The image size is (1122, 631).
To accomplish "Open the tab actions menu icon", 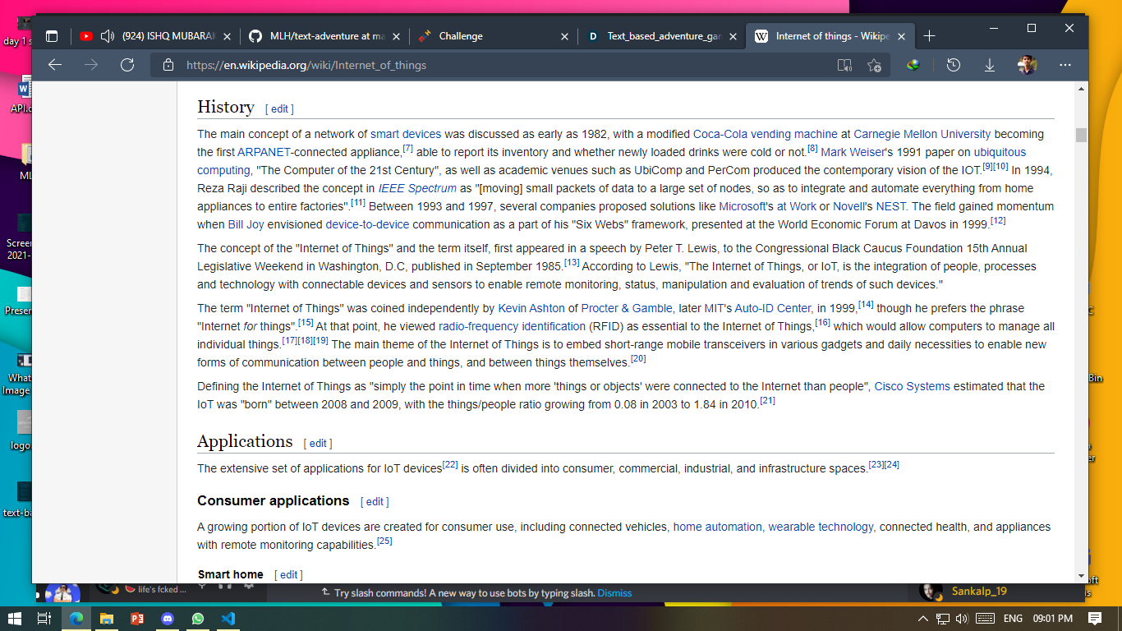I will 52,36.
